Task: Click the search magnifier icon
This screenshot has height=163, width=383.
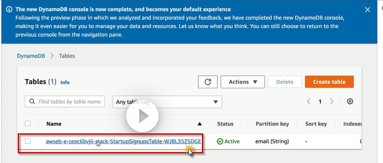Action: coord(32,102)
